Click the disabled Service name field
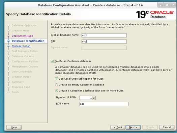Screen dimensions: 177x133 coord(104,48)
